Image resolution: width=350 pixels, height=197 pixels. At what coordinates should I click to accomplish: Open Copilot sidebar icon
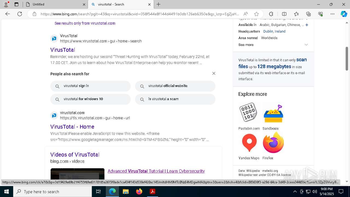point(344,14)
